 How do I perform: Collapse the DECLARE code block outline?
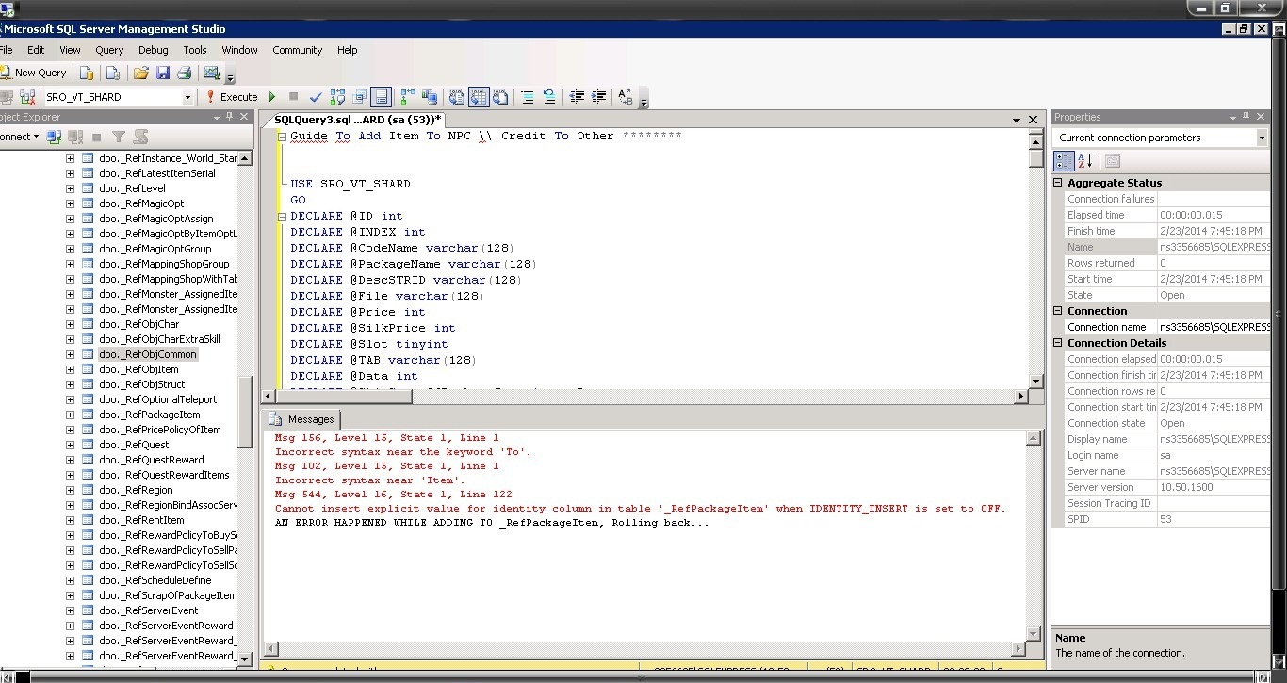pyautogui.click(x=282, y=216)
